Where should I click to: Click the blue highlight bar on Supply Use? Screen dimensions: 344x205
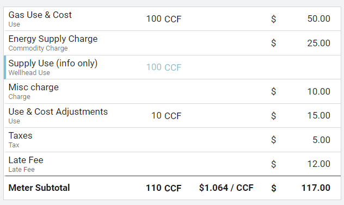[5, 67]
